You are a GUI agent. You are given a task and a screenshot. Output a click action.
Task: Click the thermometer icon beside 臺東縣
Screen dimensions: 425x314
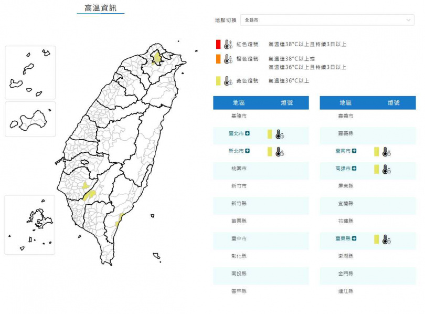(385, 238)
